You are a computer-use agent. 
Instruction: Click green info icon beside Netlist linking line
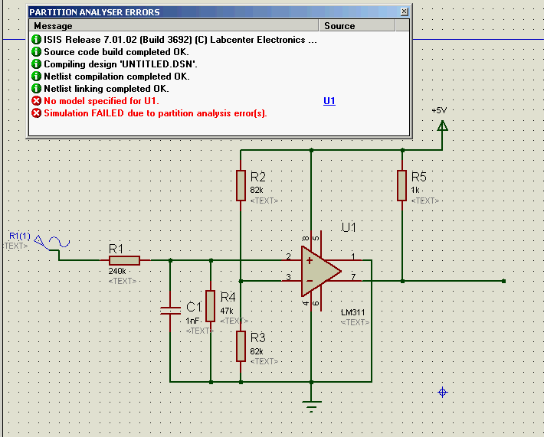point(36,88)
